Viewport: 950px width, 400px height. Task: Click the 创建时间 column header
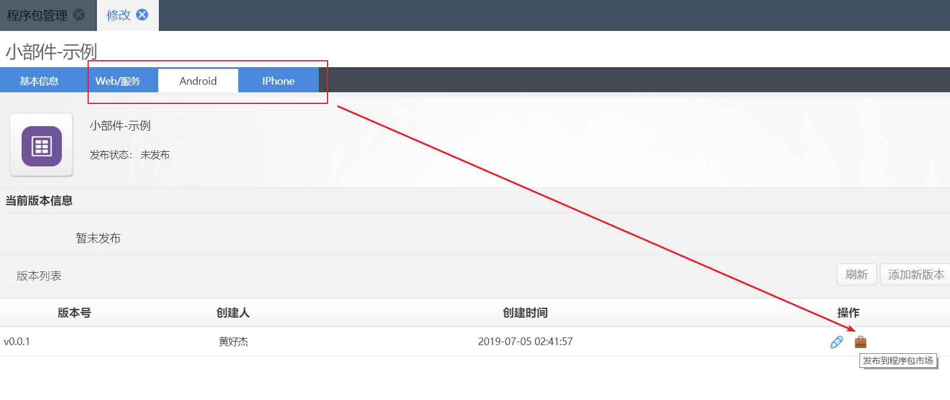525,313
